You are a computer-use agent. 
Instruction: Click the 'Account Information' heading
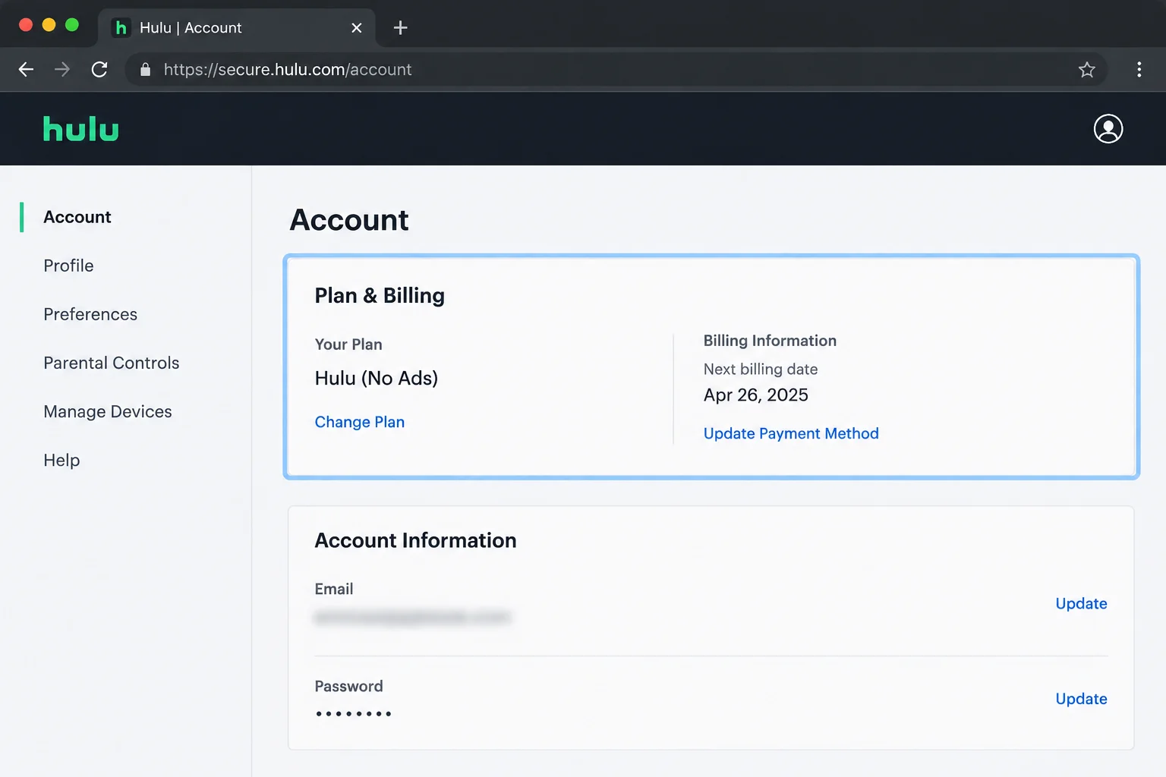(415, 540)
